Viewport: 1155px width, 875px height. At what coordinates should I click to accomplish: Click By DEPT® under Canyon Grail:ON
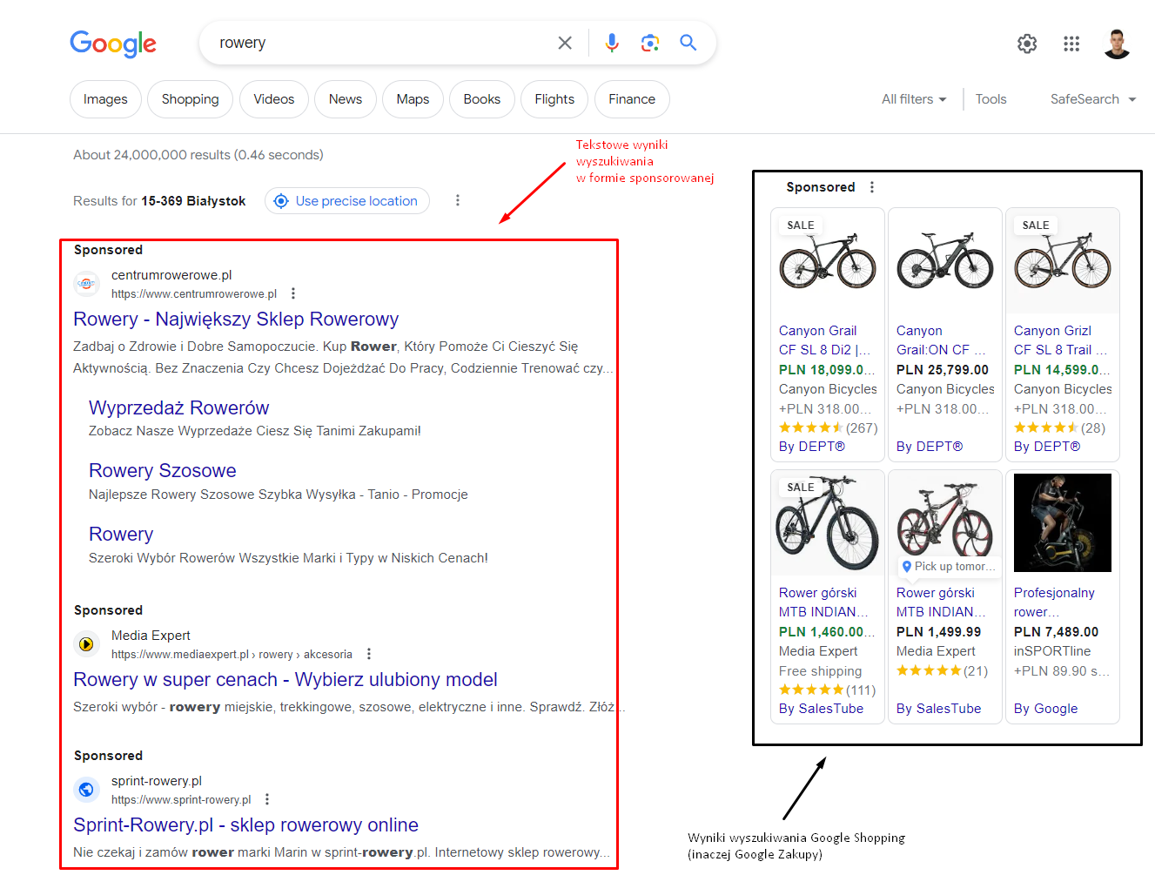(x=930, y=447)
